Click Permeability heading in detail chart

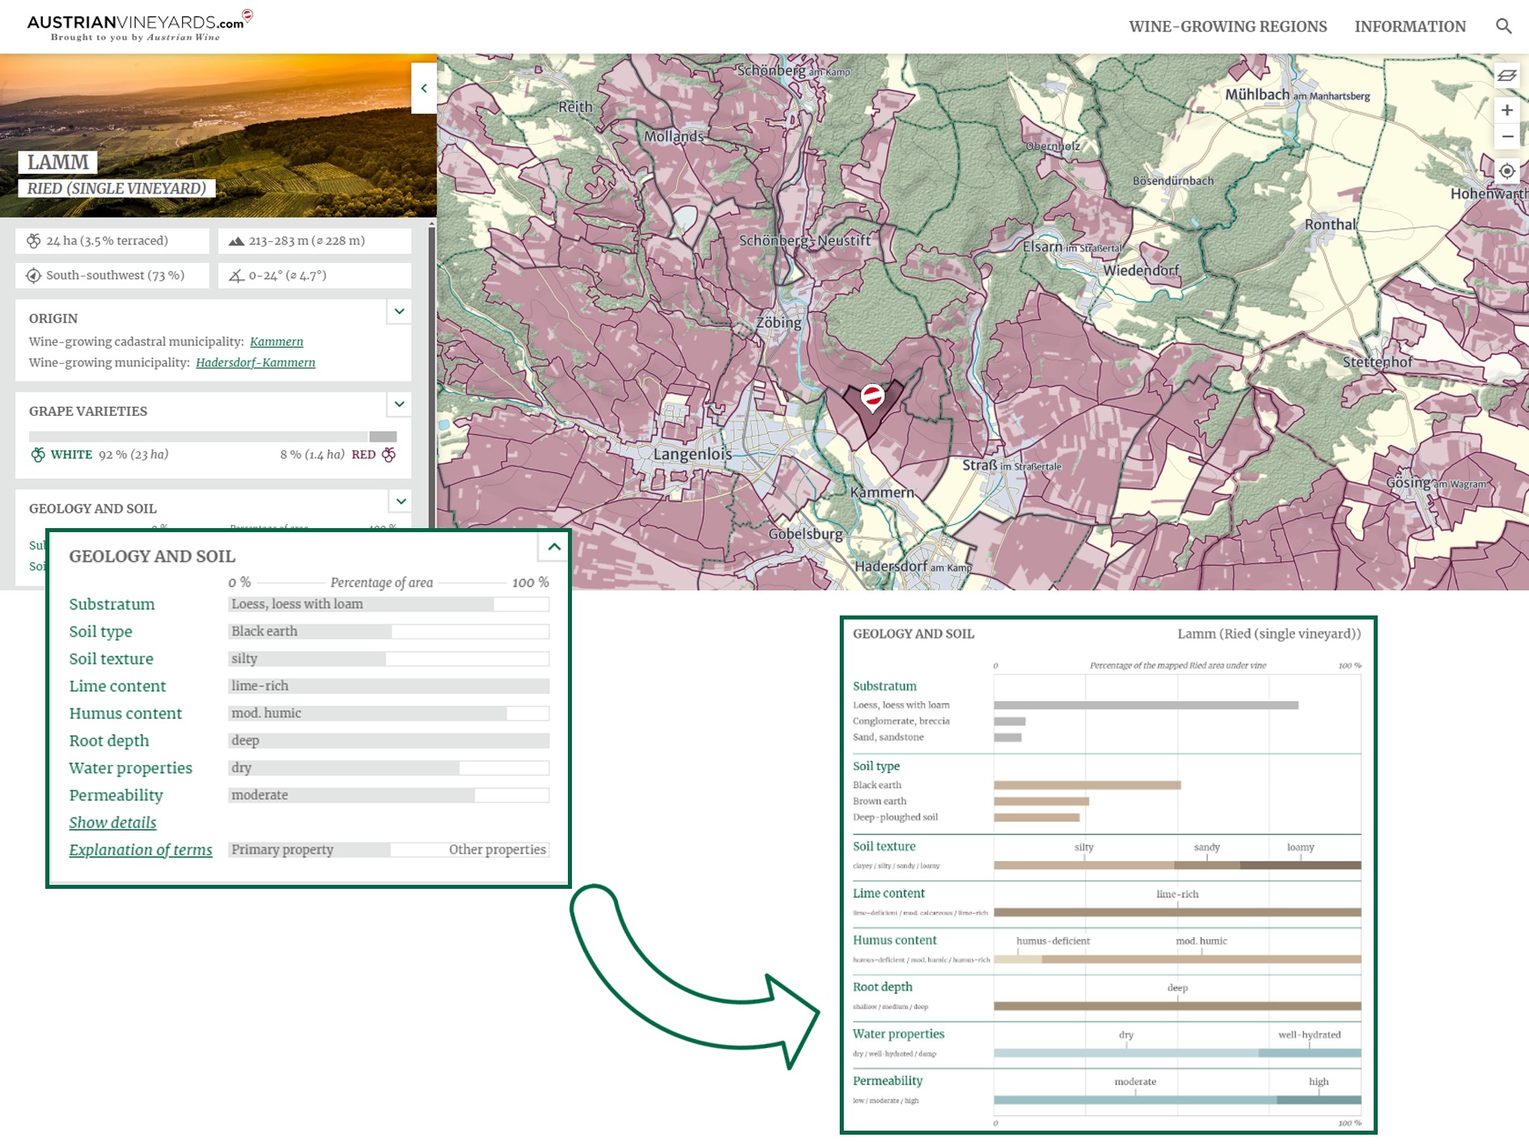[887, 1080]
